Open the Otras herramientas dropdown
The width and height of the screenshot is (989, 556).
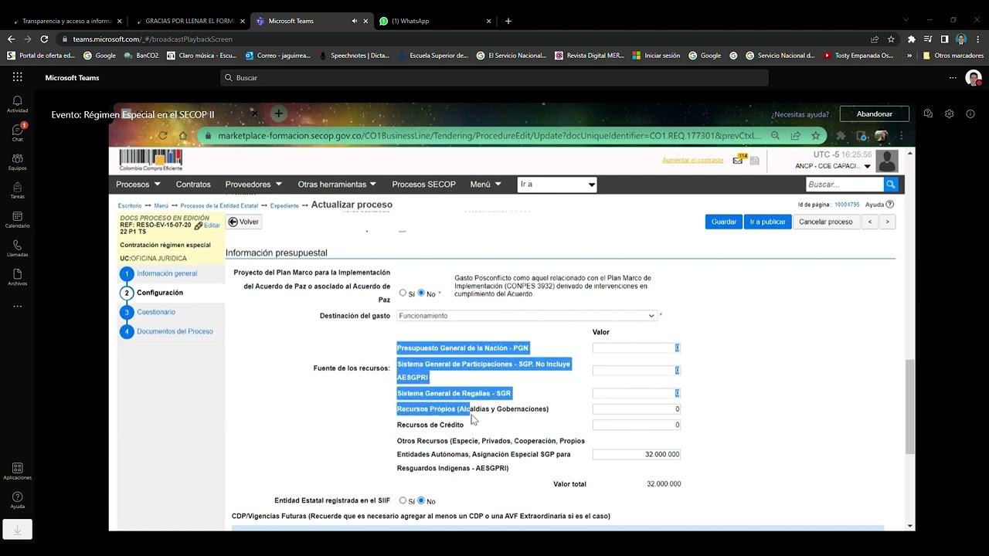click(x=337, y=185)
